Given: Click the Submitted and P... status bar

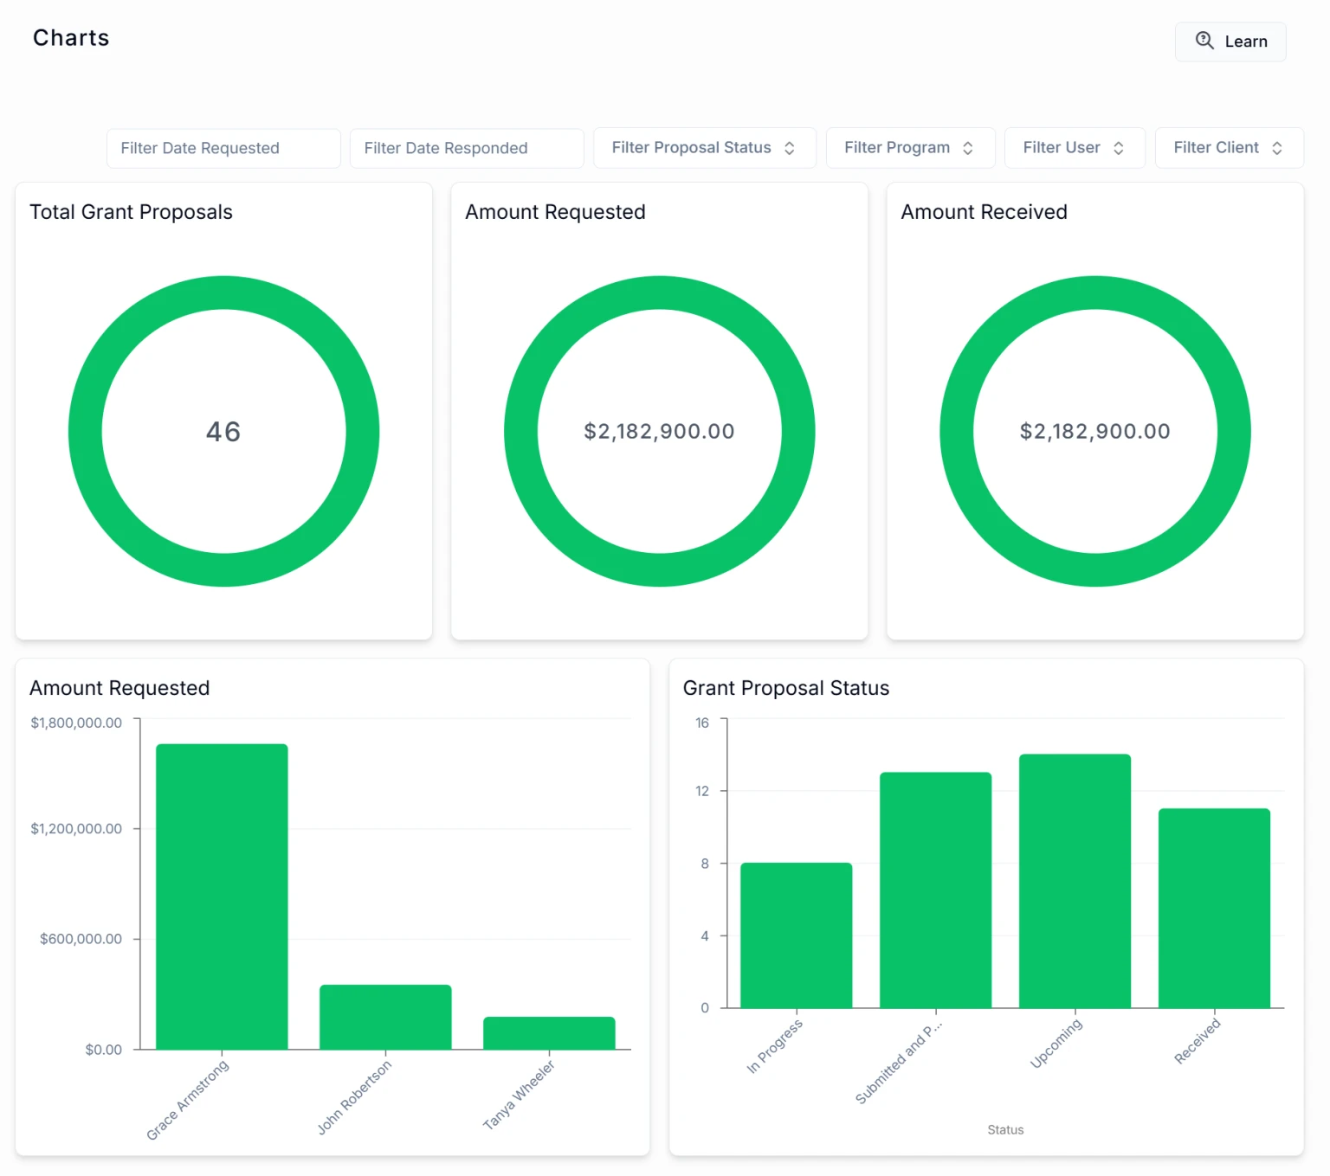Looking at the screenshot, I should point(935,890).
